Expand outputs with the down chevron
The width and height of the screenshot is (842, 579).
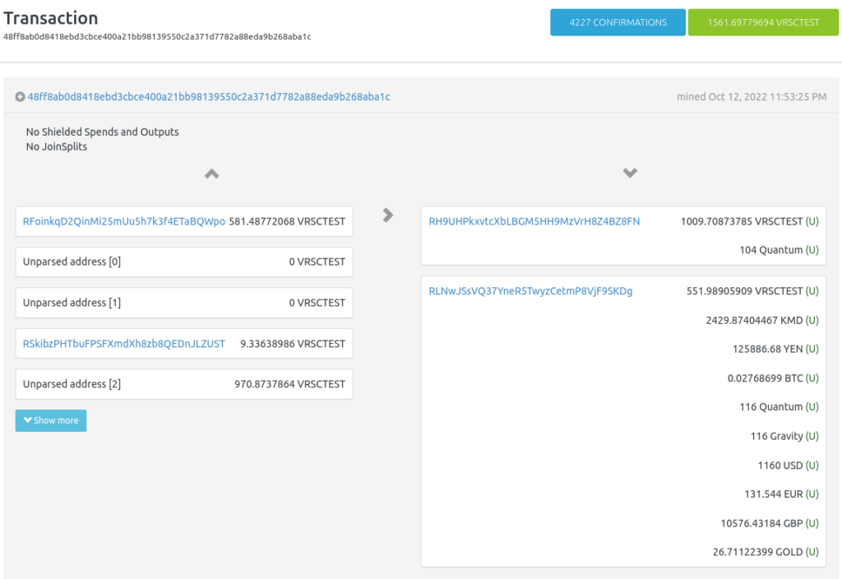630,173
